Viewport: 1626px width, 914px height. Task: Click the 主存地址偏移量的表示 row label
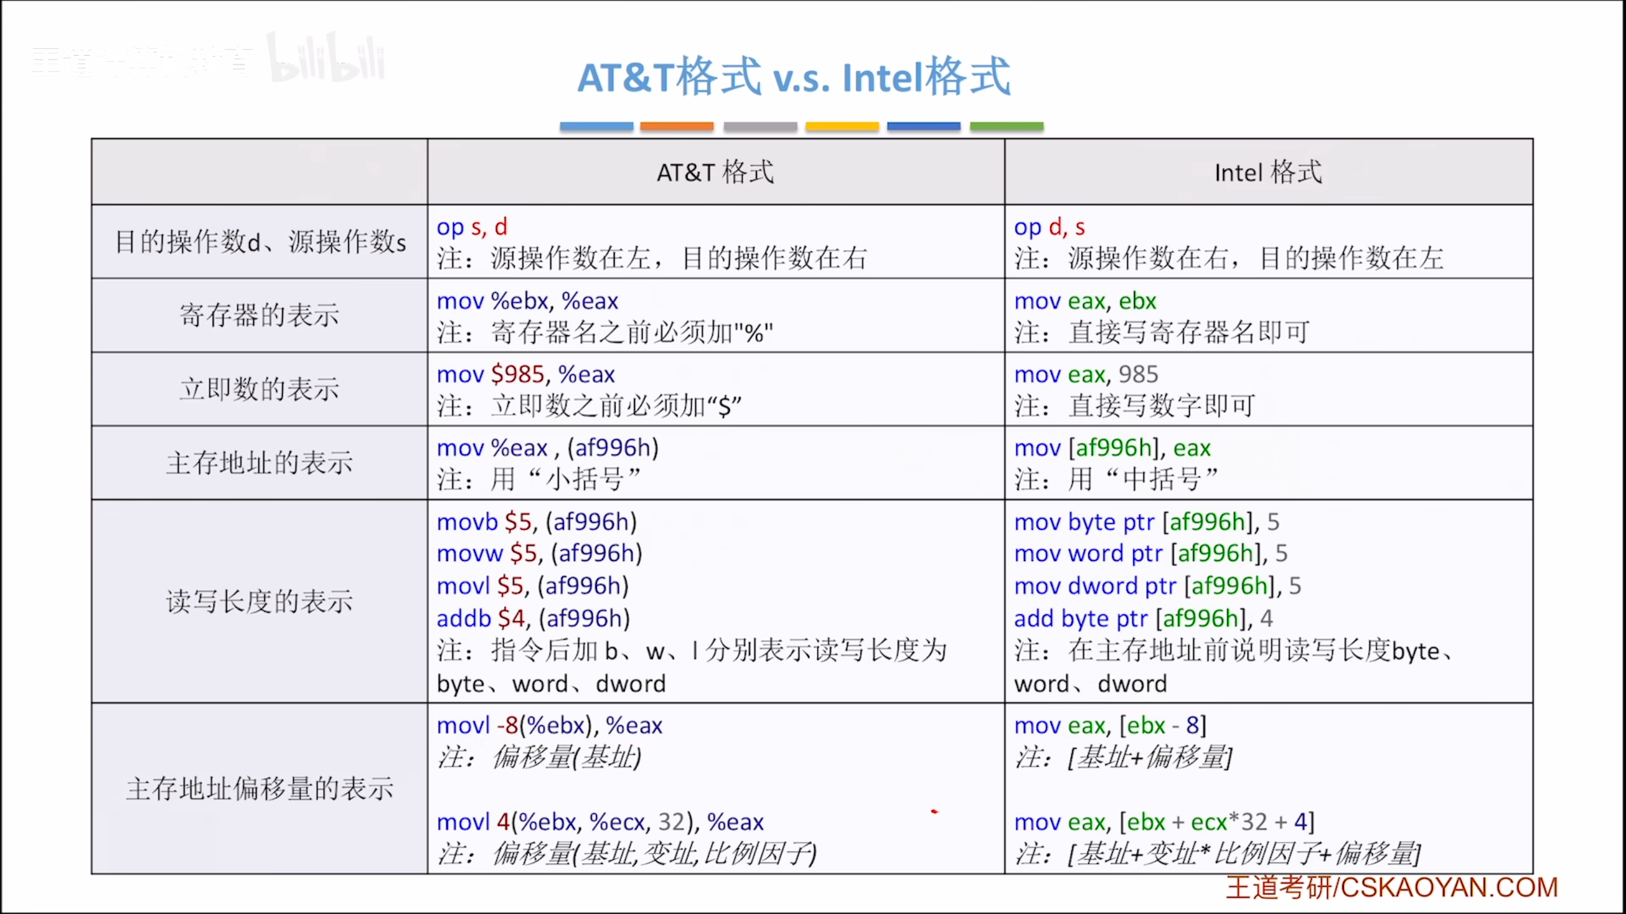[x=259, y=788]
